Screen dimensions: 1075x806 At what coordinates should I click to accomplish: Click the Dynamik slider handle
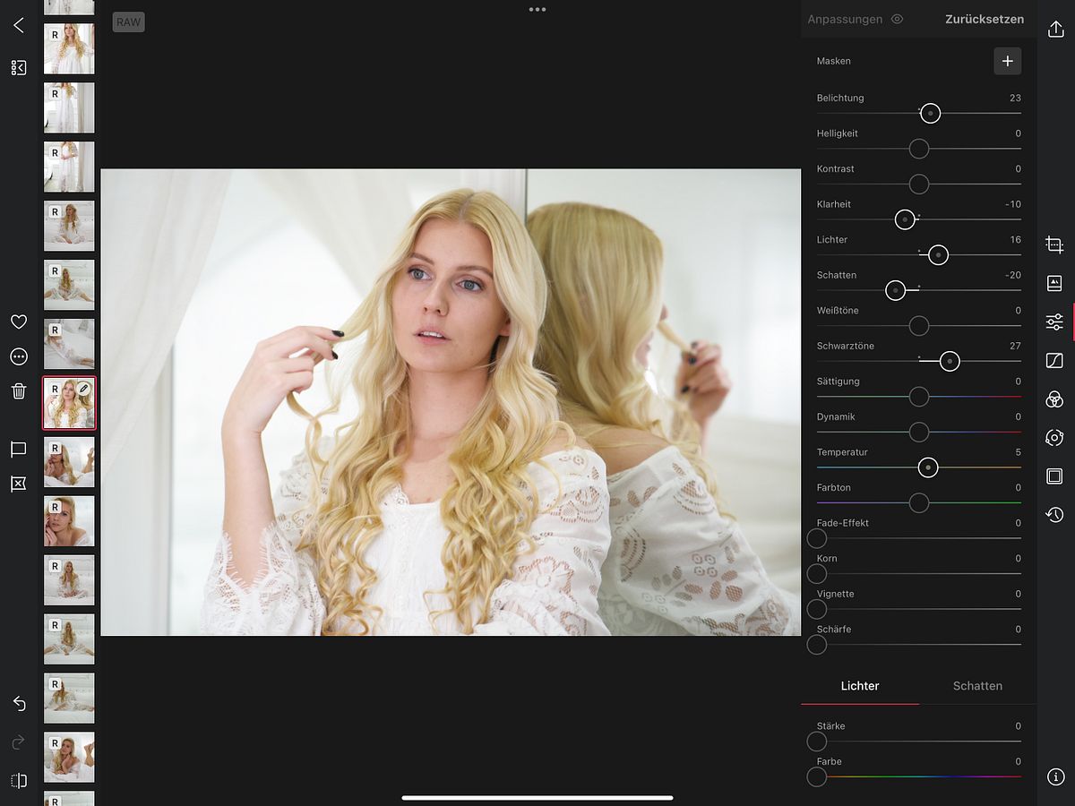[919, 433]
